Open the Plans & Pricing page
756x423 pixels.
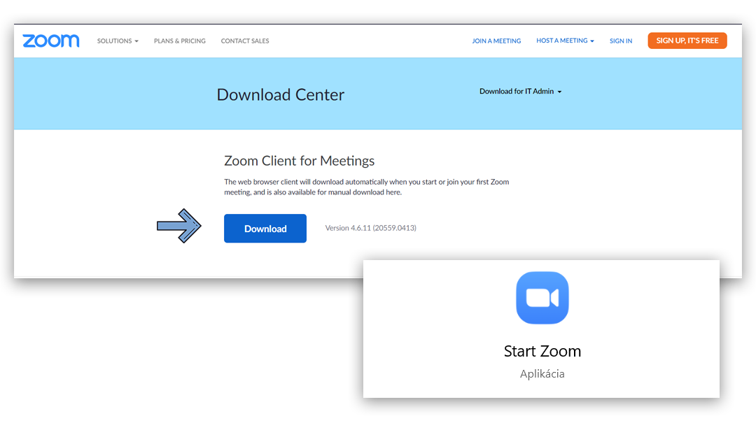coord(180,41)
